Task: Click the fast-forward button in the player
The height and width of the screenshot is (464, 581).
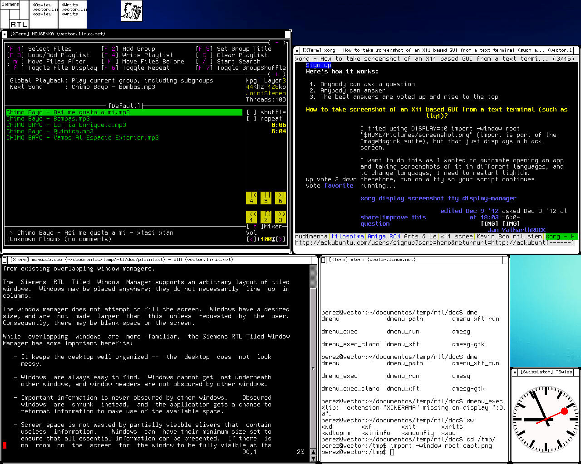Action: [x=281, y=217]
